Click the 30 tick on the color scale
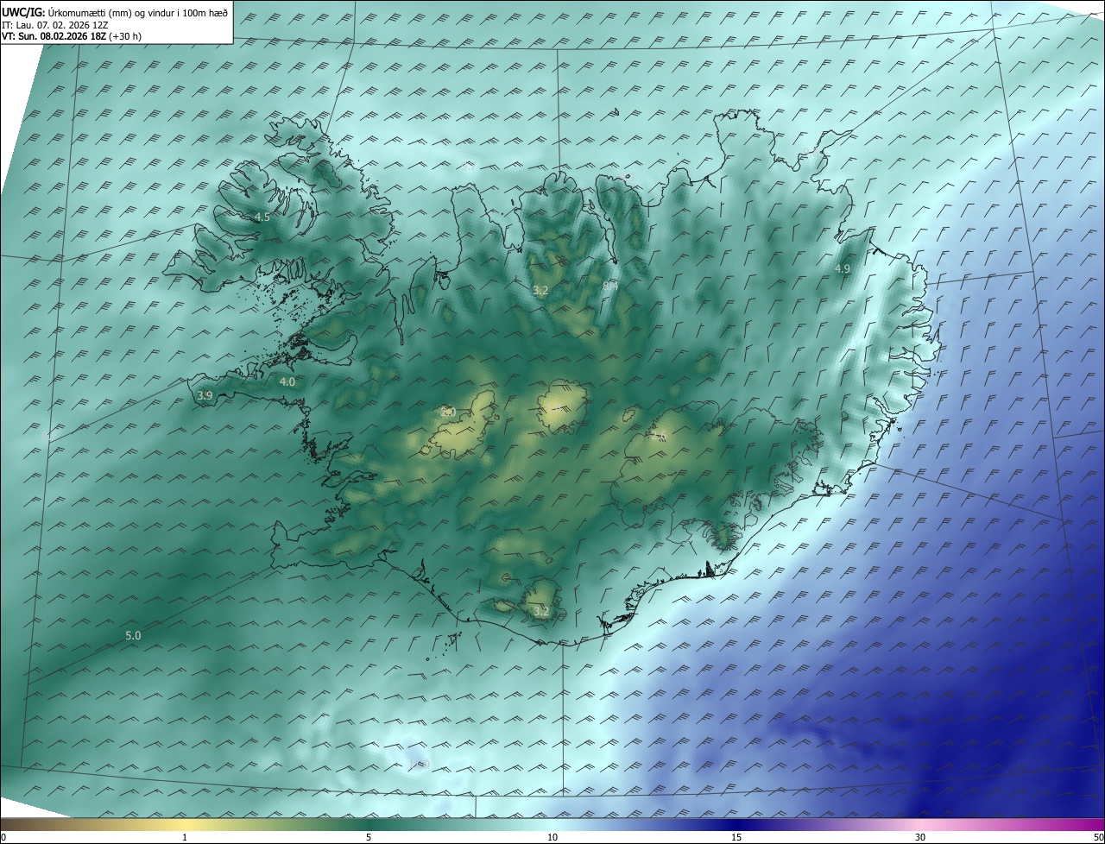The width and height of the screenshot is (1105, 844). click(x=920, y=837)
